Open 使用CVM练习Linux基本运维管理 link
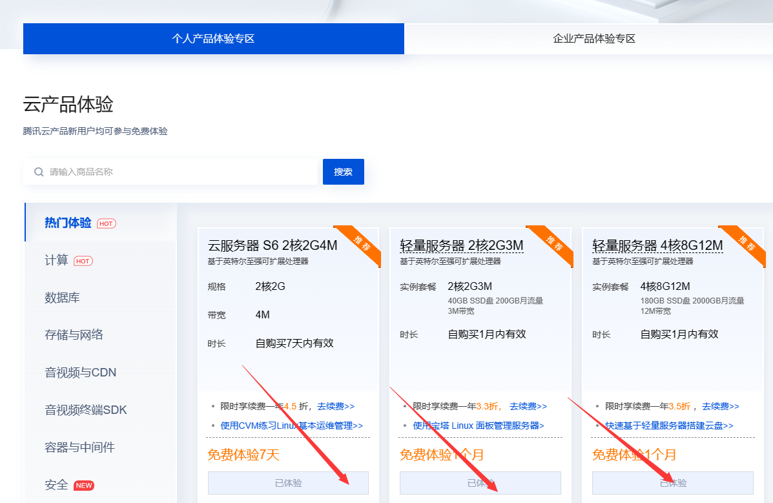 click(x=291, y=426)
